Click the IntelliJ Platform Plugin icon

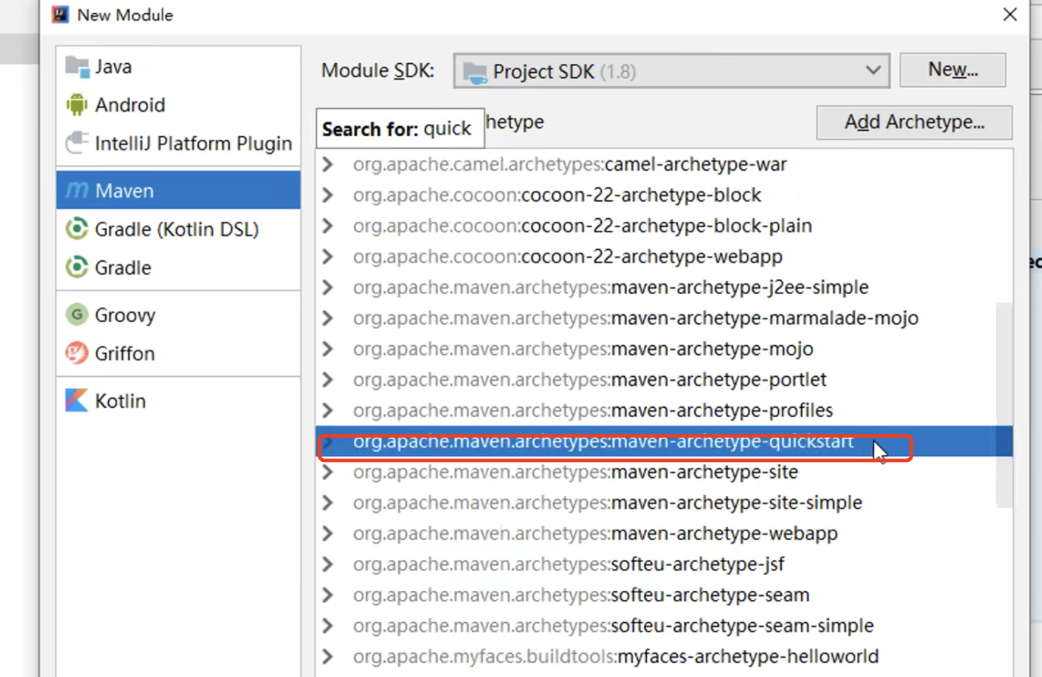click(x=77, y=143)
